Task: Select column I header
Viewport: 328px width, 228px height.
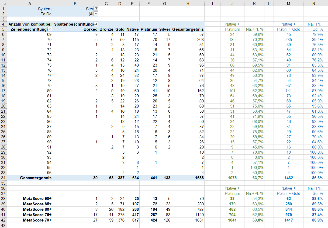Action: (212, 4)
